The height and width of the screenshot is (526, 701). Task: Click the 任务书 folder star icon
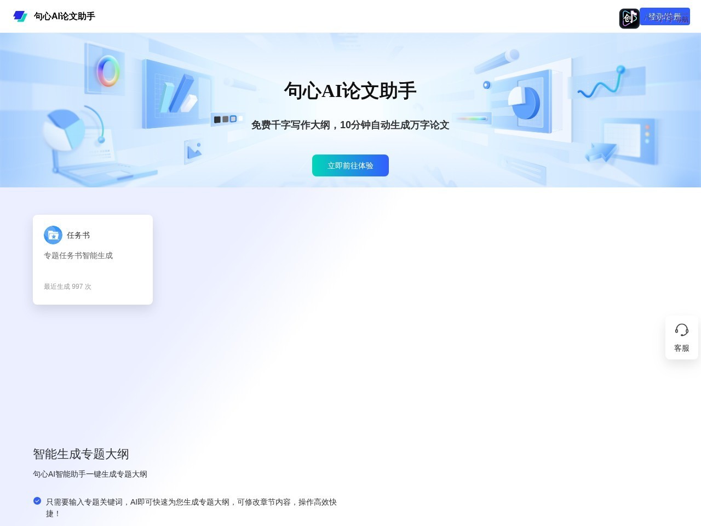[53, 235]
